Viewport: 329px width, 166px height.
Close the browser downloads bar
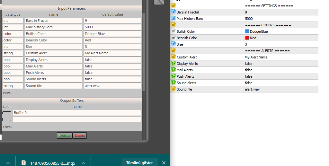click(x=164, y=163)
